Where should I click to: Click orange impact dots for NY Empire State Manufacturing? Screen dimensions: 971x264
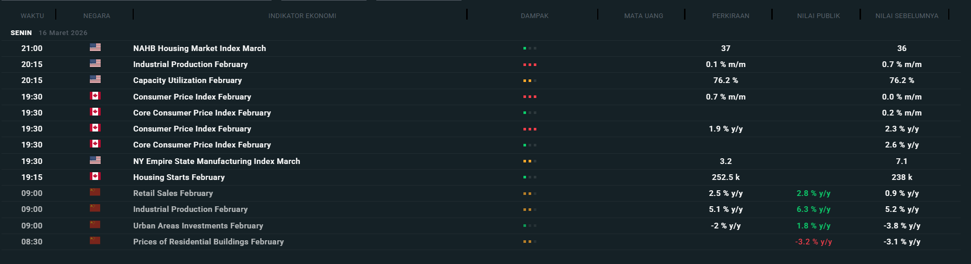click(530, 161)
